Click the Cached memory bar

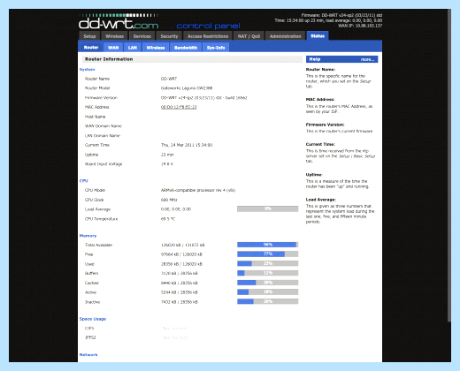point(267,283)
